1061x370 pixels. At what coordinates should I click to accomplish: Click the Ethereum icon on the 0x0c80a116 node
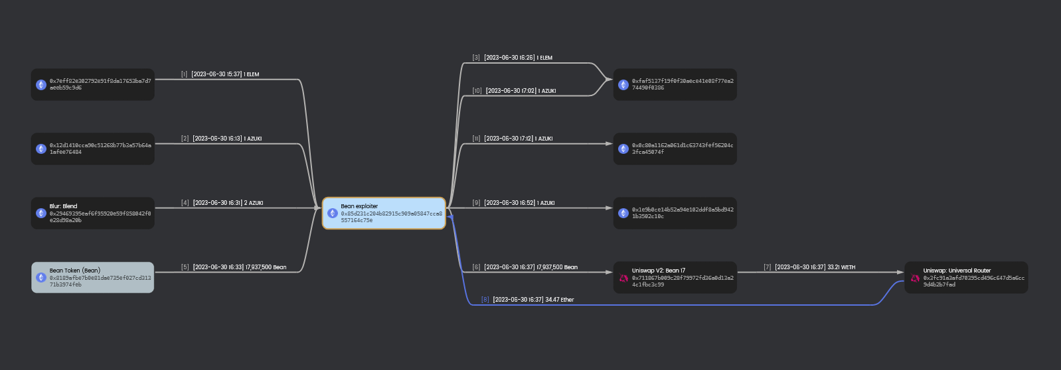click(623, 149)
